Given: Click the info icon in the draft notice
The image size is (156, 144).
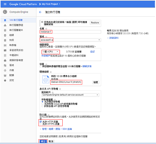Looking at the screenshot, I should point(42,22).
